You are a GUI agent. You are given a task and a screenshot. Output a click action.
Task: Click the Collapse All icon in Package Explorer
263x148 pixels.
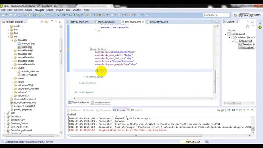pos(42,22)
